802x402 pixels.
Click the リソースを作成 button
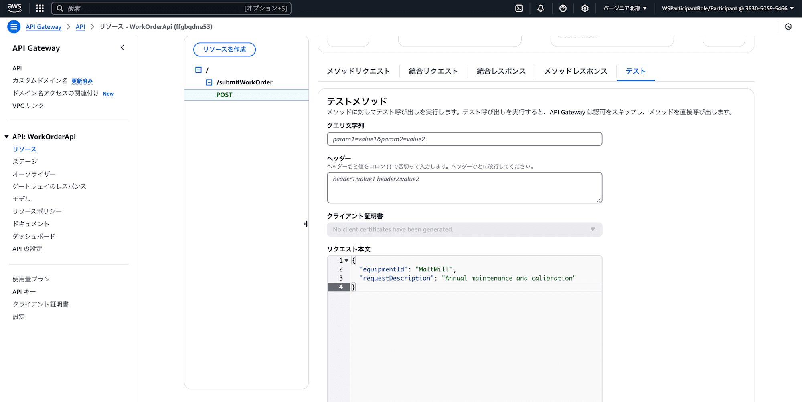(225, 49)
